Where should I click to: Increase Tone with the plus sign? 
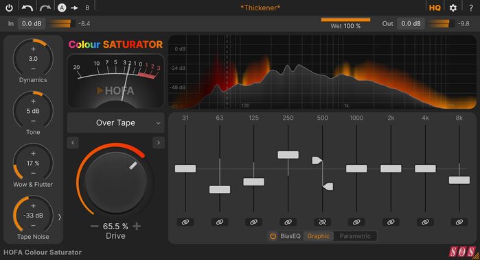coord(33,101)
